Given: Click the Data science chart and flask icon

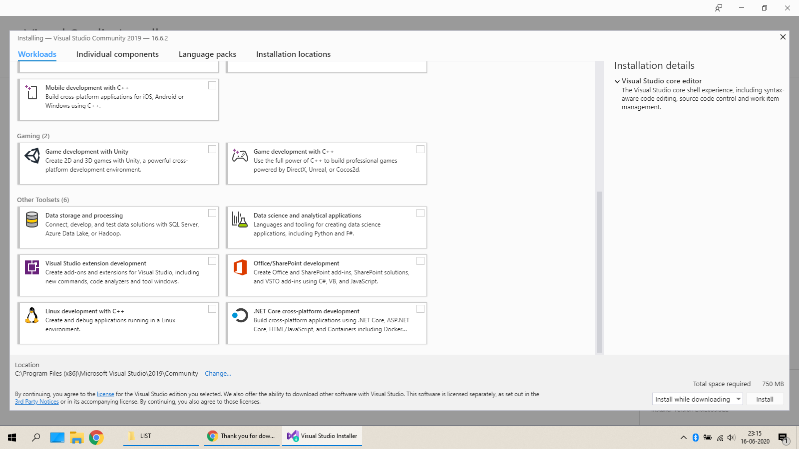Looking at the screenshot, I should [x=240, y=220].
